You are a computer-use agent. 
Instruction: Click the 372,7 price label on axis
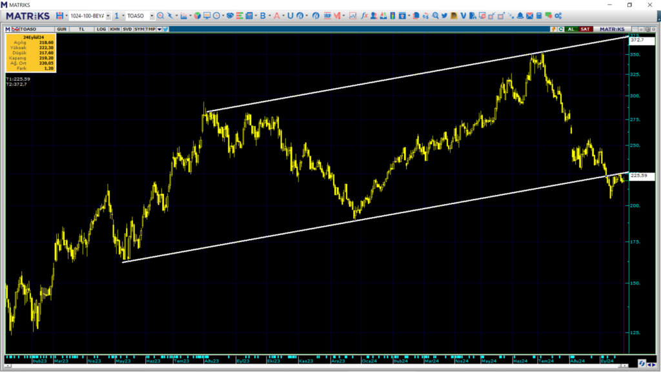coord(641,40)
